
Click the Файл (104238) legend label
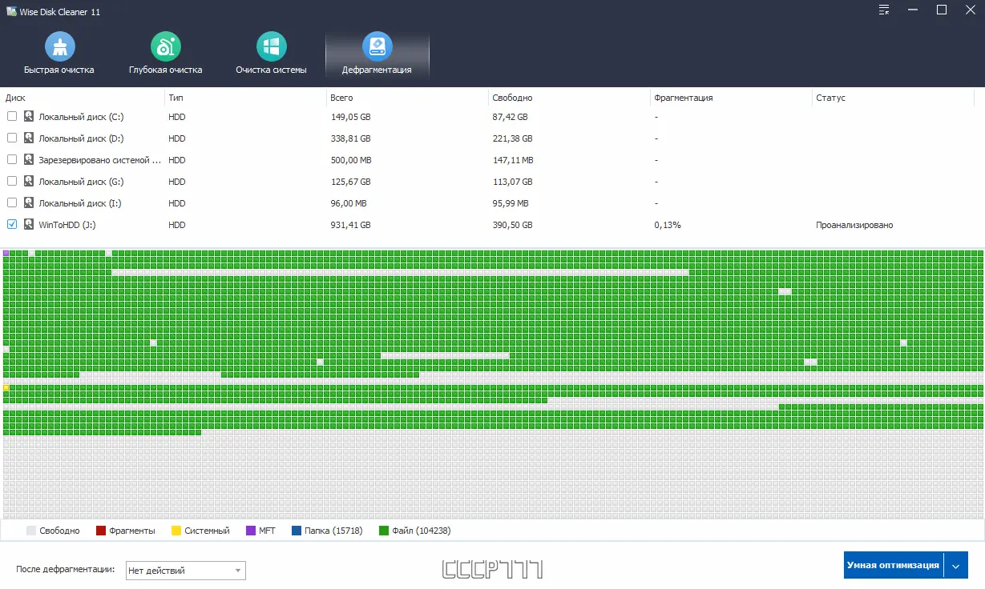(x=422, y=531)
